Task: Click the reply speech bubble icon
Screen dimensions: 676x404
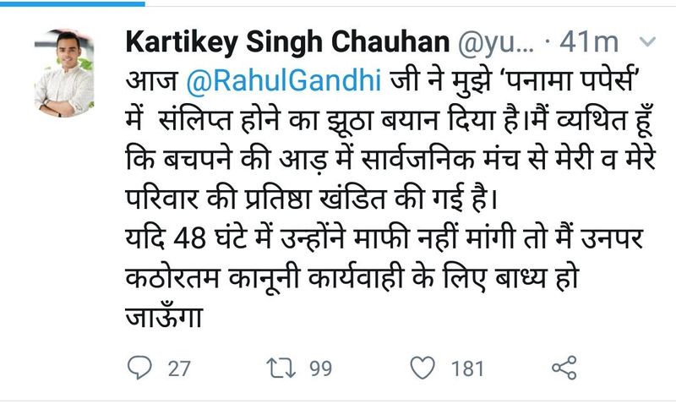Action: pyautogui.click(x=139, y=369)
